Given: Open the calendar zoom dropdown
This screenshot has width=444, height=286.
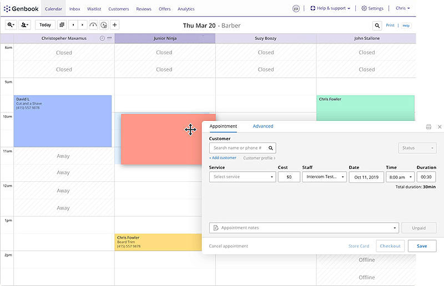Looking at the screenshot, I should click(x=11, y=25).
